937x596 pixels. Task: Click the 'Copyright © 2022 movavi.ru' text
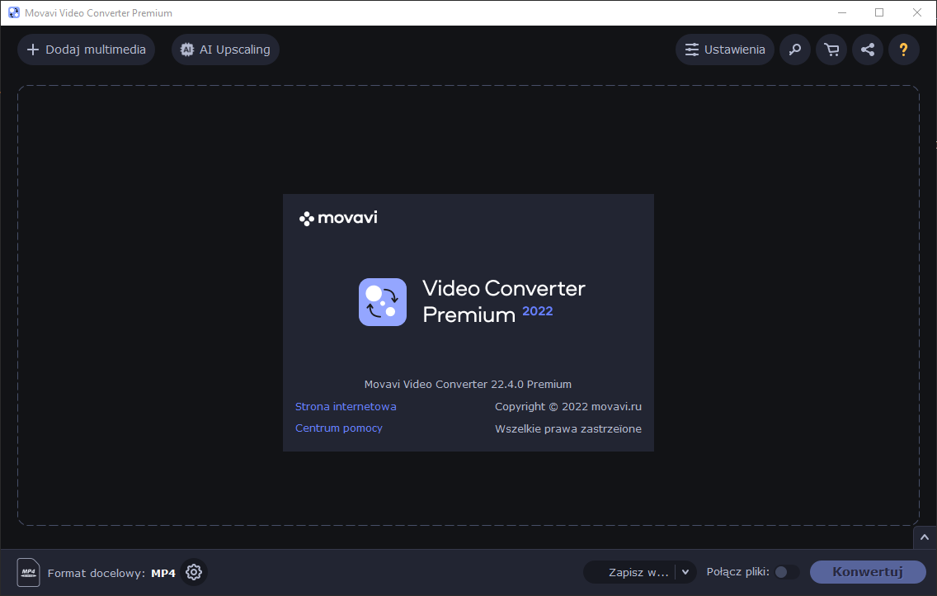coord(568,406)
